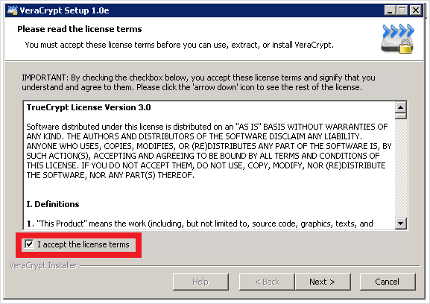Click the license scrollbar up arrow
The height and width of the screenshot is (304, 430).
401,107
